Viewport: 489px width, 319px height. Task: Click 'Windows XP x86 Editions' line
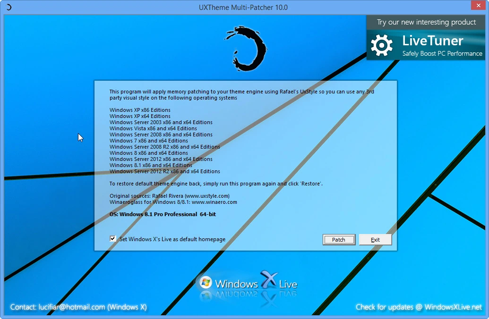(x=140, y=110)
